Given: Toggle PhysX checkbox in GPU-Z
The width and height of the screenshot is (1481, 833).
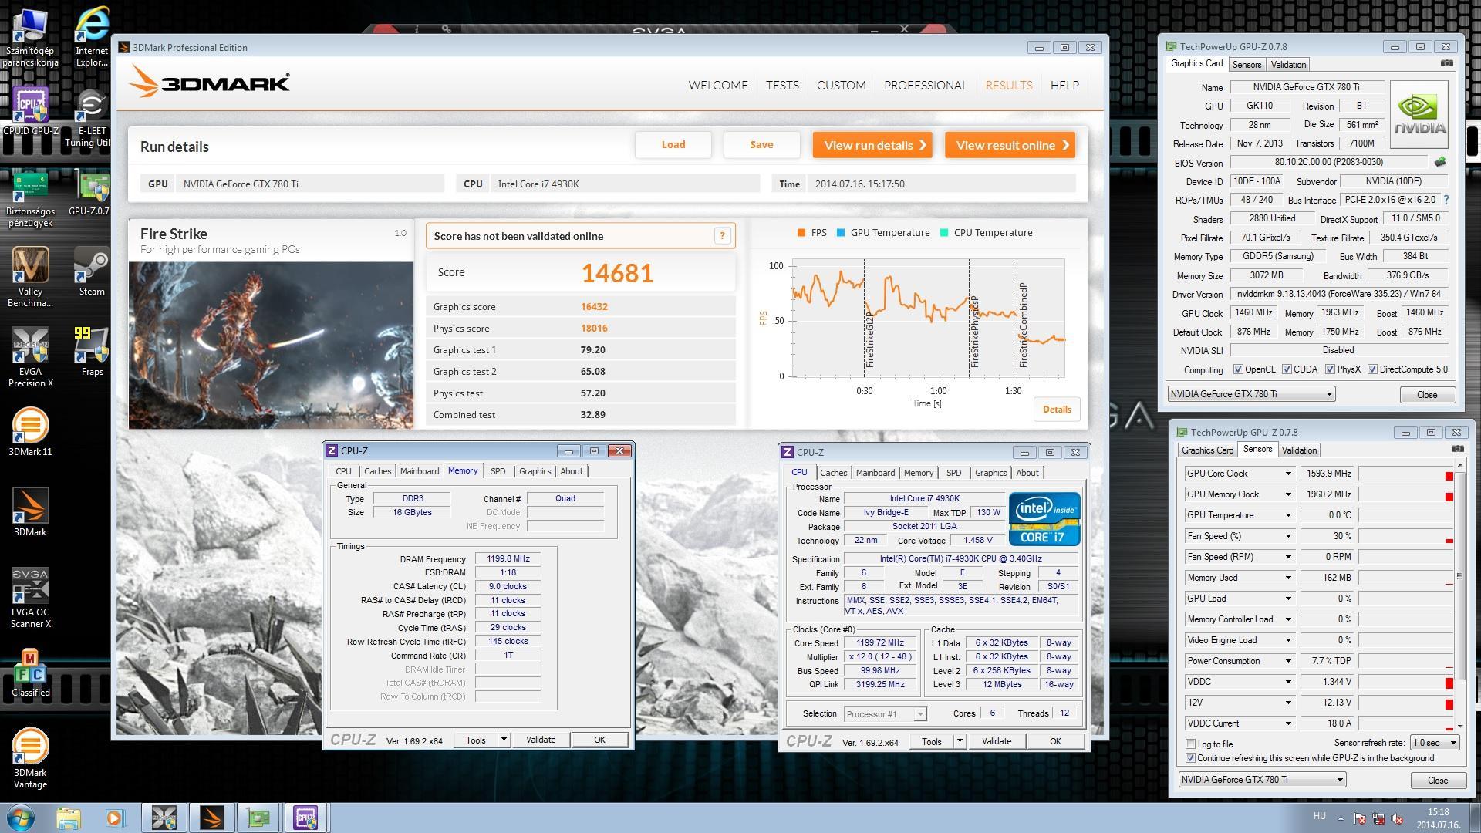Looking at the screenshot, I should point(1330,369).
